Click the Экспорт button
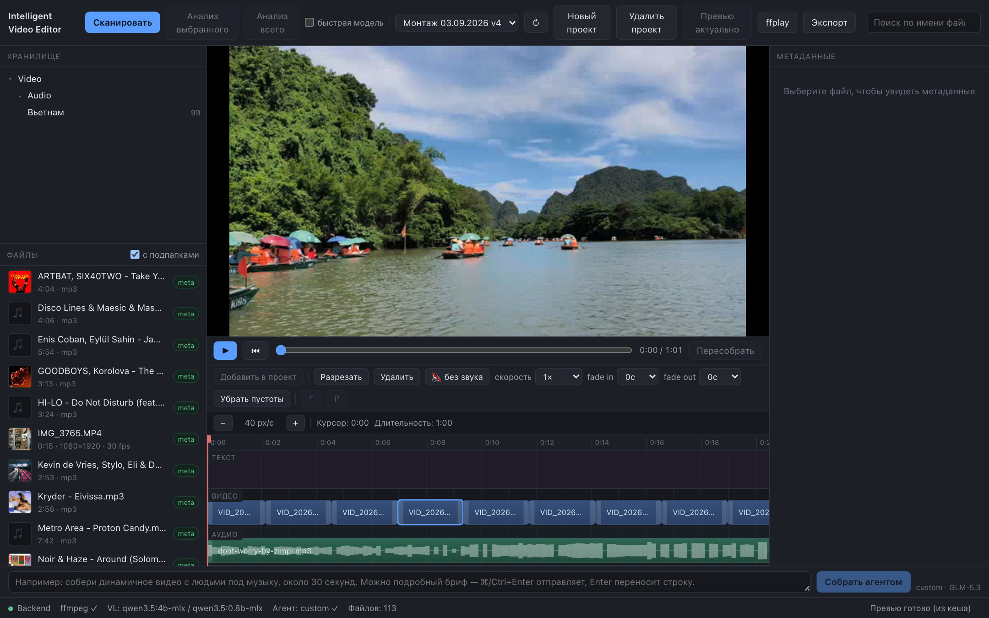Viewport: 989px width, 618px height. point(829,22)
